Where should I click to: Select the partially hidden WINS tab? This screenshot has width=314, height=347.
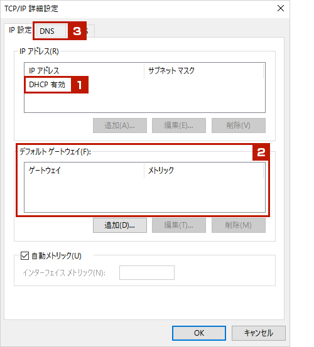tap(90, 31)
